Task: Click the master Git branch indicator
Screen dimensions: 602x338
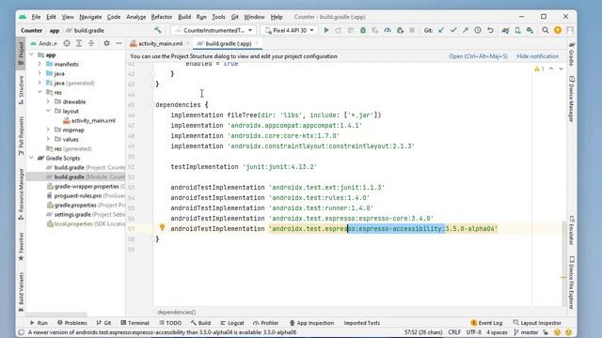Action: [x=526, y=332]
